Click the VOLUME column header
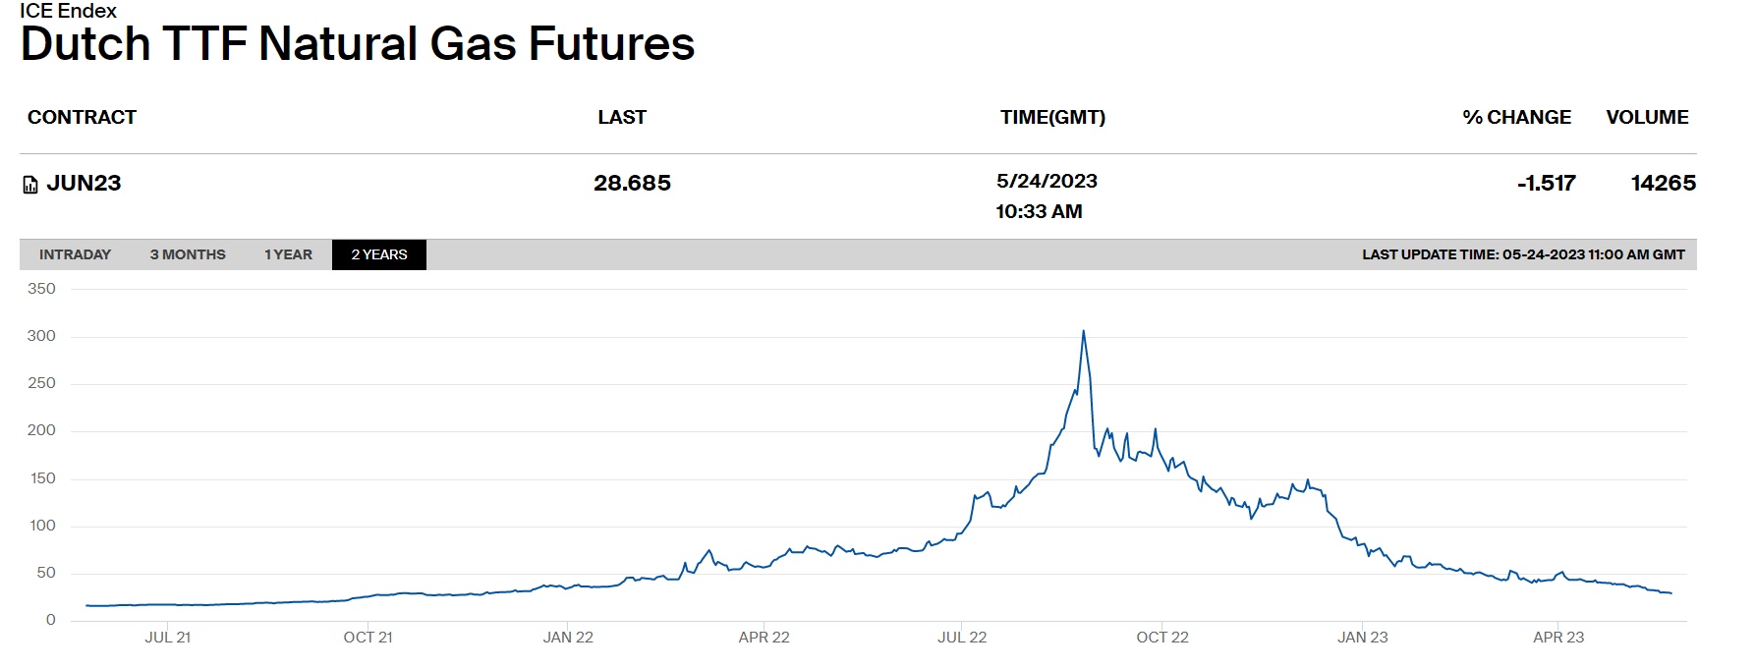Viewport: 1755px width, 669px height. pyautogui.click(x=1647, y=118)
